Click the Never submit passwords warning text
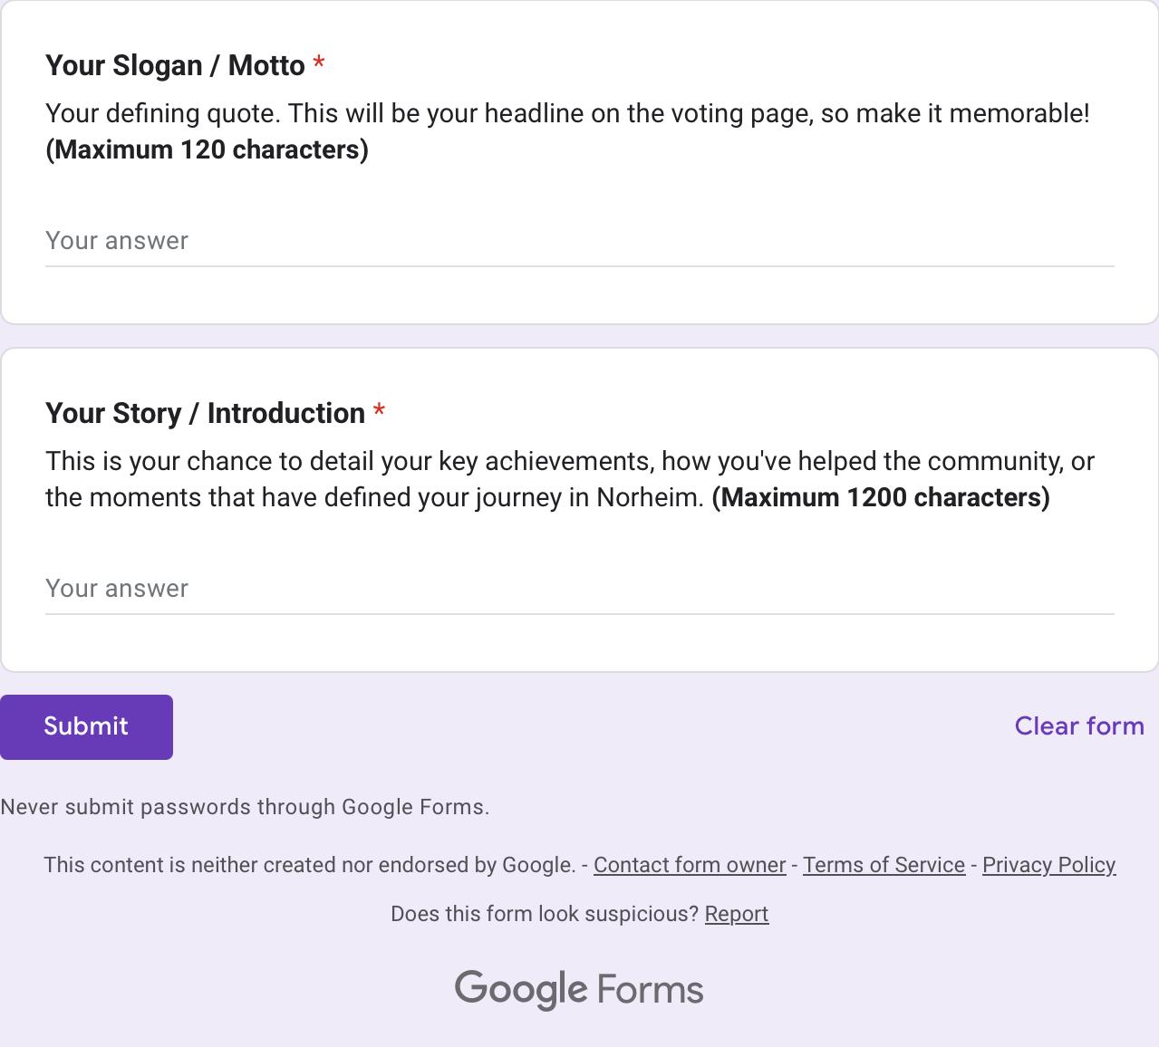 pos(245,807)
